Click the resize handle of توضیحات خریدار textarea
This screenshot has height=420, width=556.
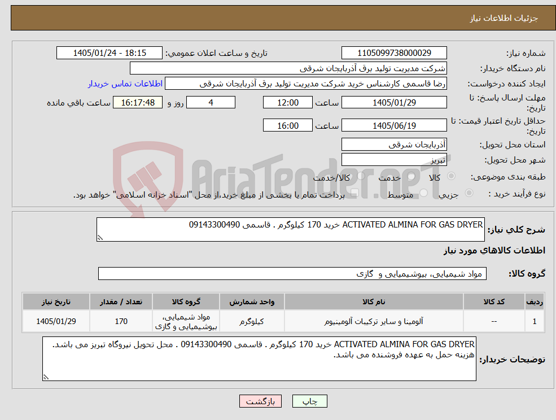(46, 378)
